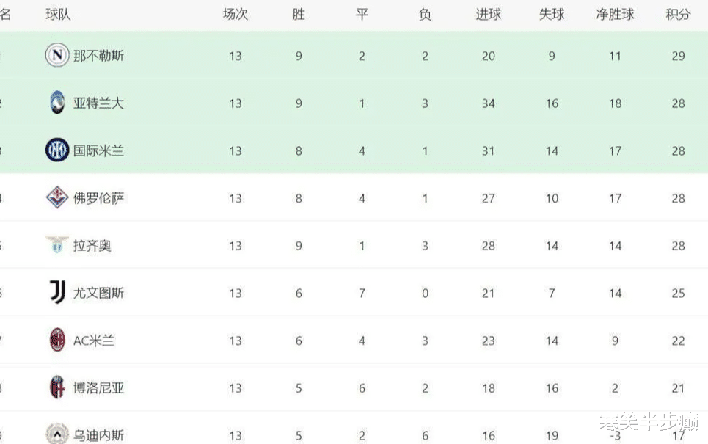Screen dimensions: 708x444
Task: Click the 球队 column header
Action: 58,15
